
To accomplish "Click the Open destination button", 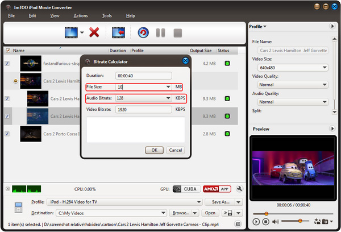I will [x=210, y=213].
